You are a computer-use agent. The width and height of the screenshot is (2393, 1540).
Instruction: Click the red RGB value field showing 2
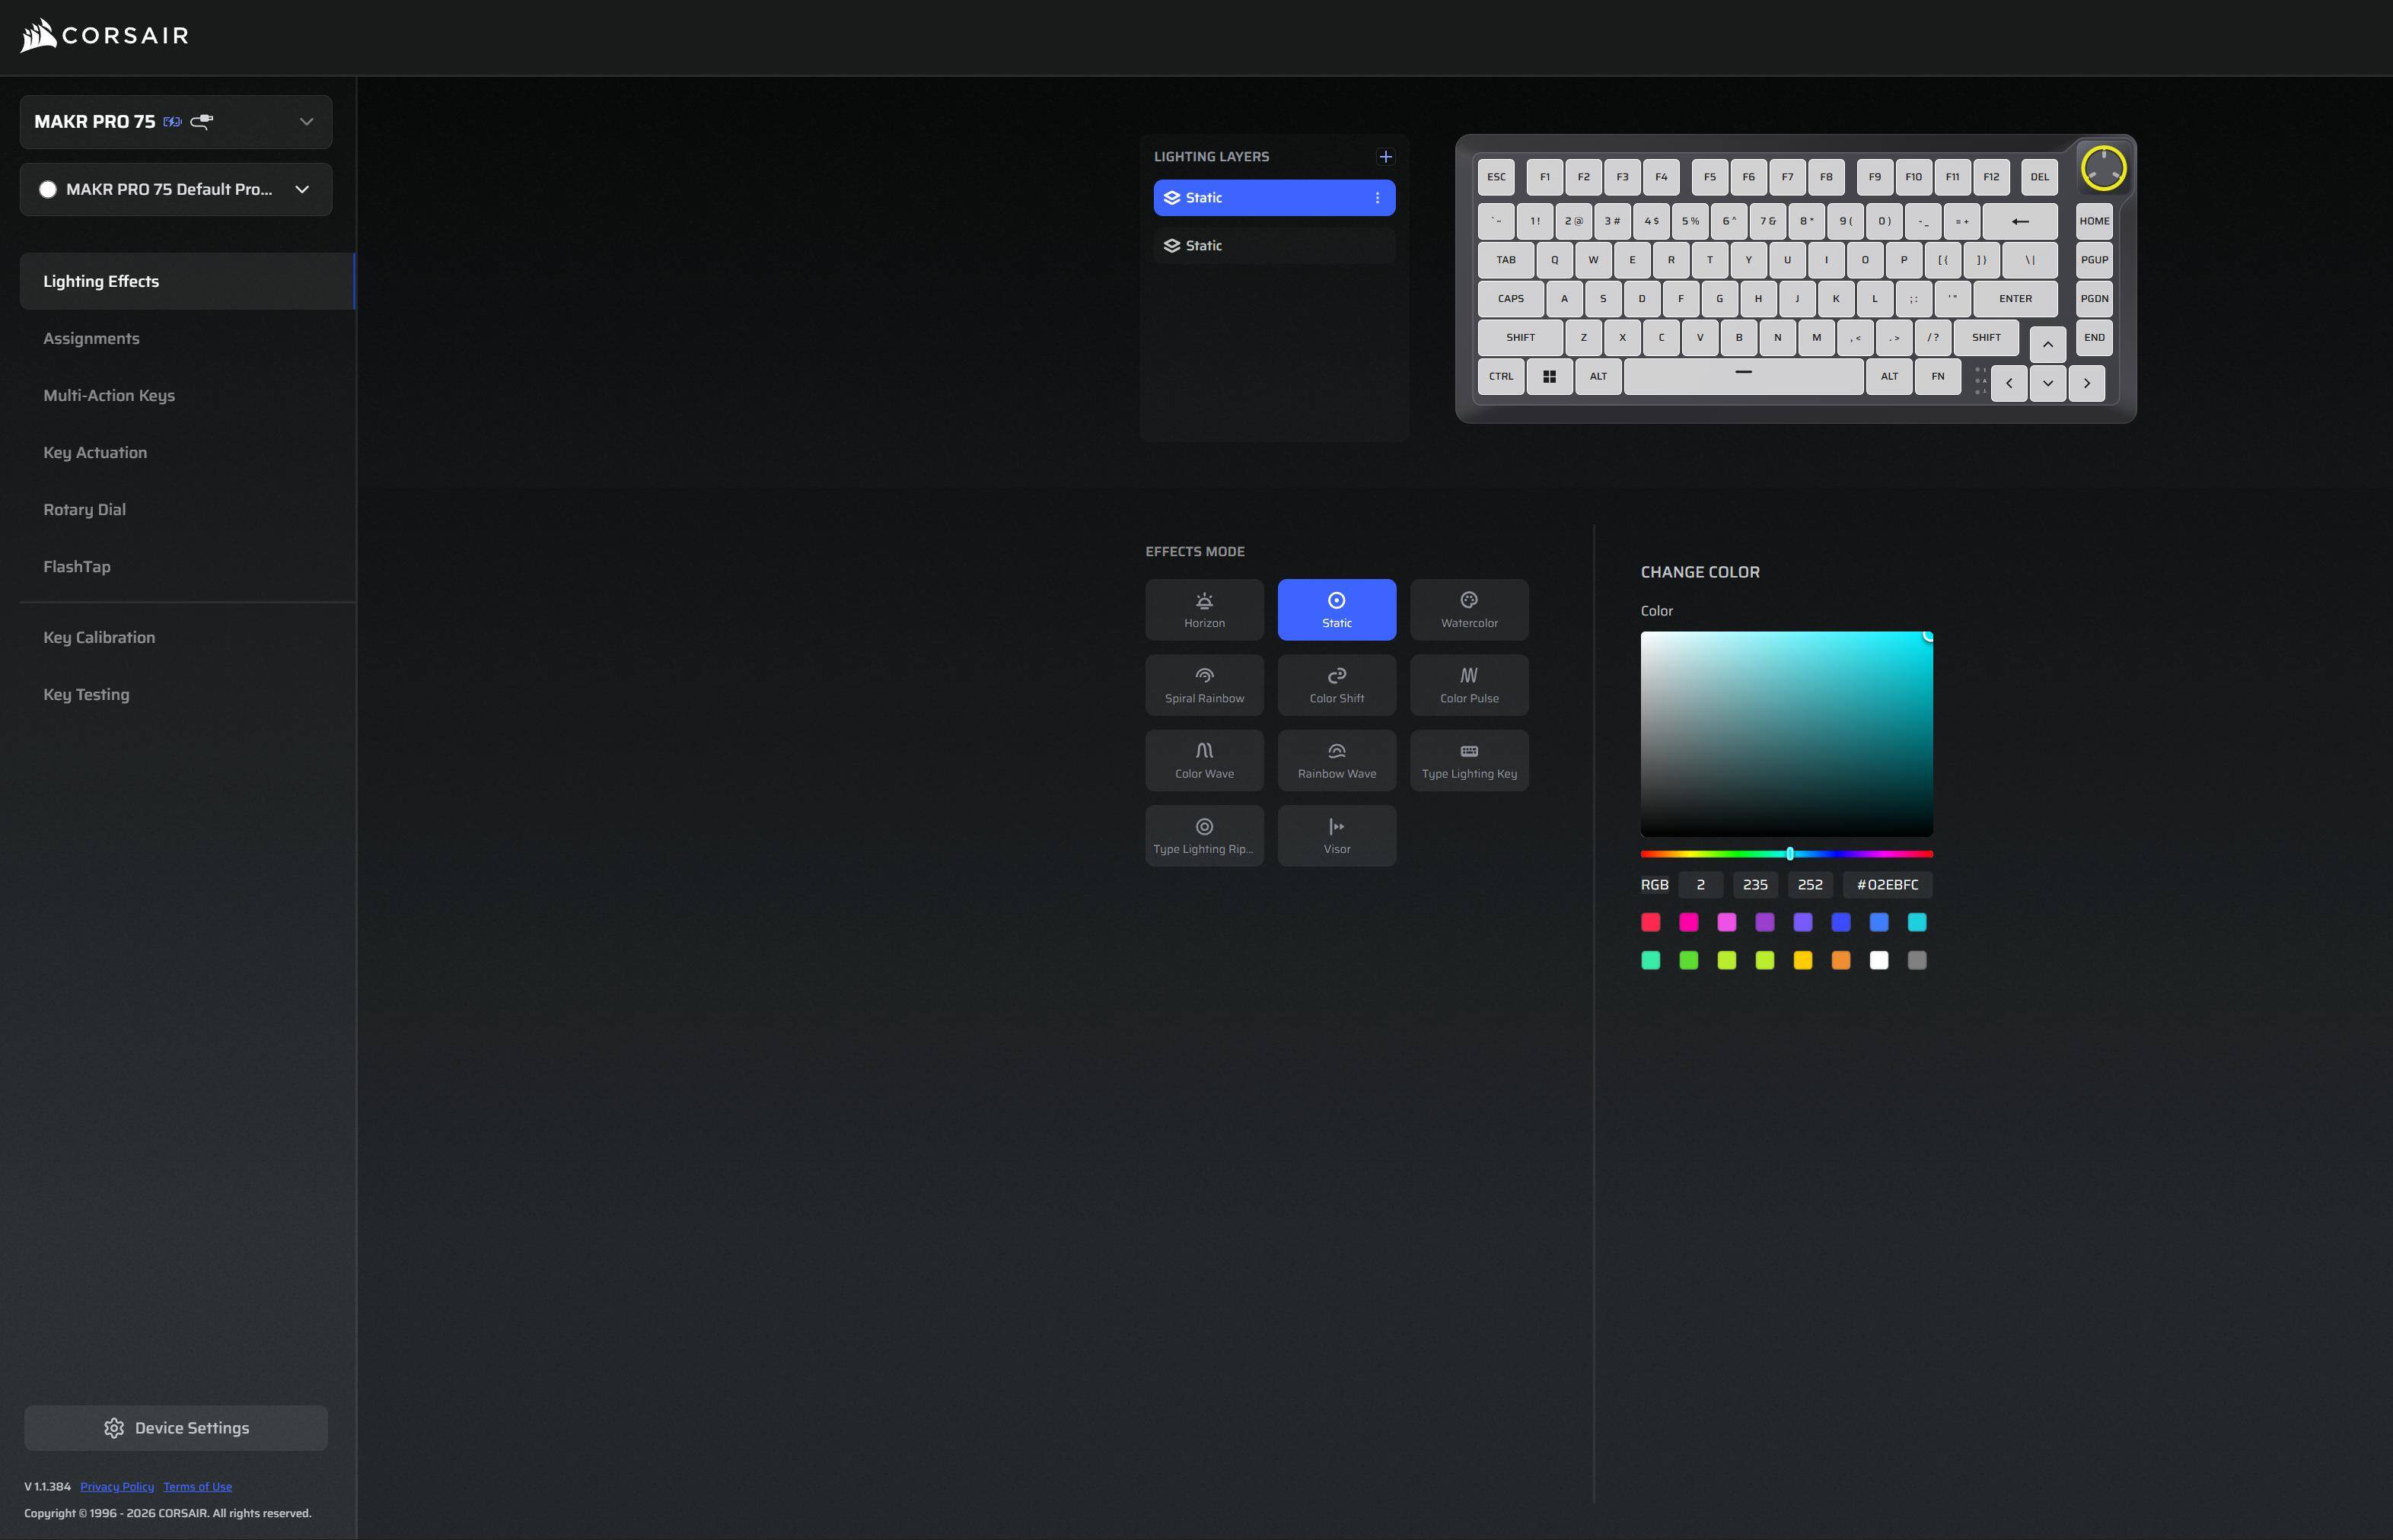click(x=1700, y=885)
